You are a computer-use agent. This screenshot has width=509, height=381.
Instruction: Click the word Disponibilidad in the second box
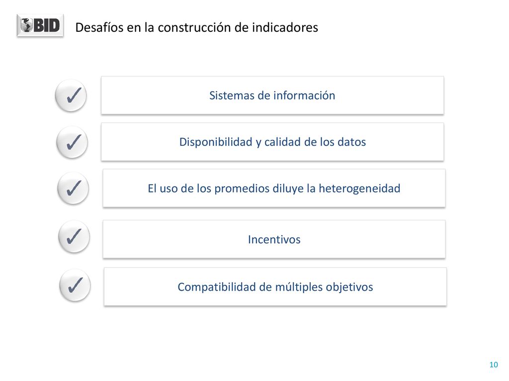pos(216,142)
